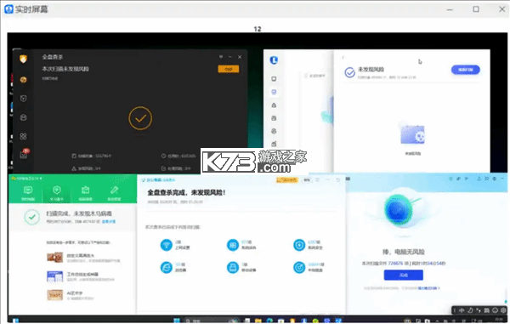Click the blue completion button under 电脑无风险
The height and width of the screenshot is (324, 510).
(x=403, y=275)
